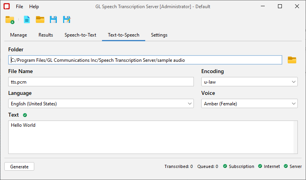Viewport: 306px width, 180px height.
Task: Click the green check beside Text label
Action: coord(25,115)
